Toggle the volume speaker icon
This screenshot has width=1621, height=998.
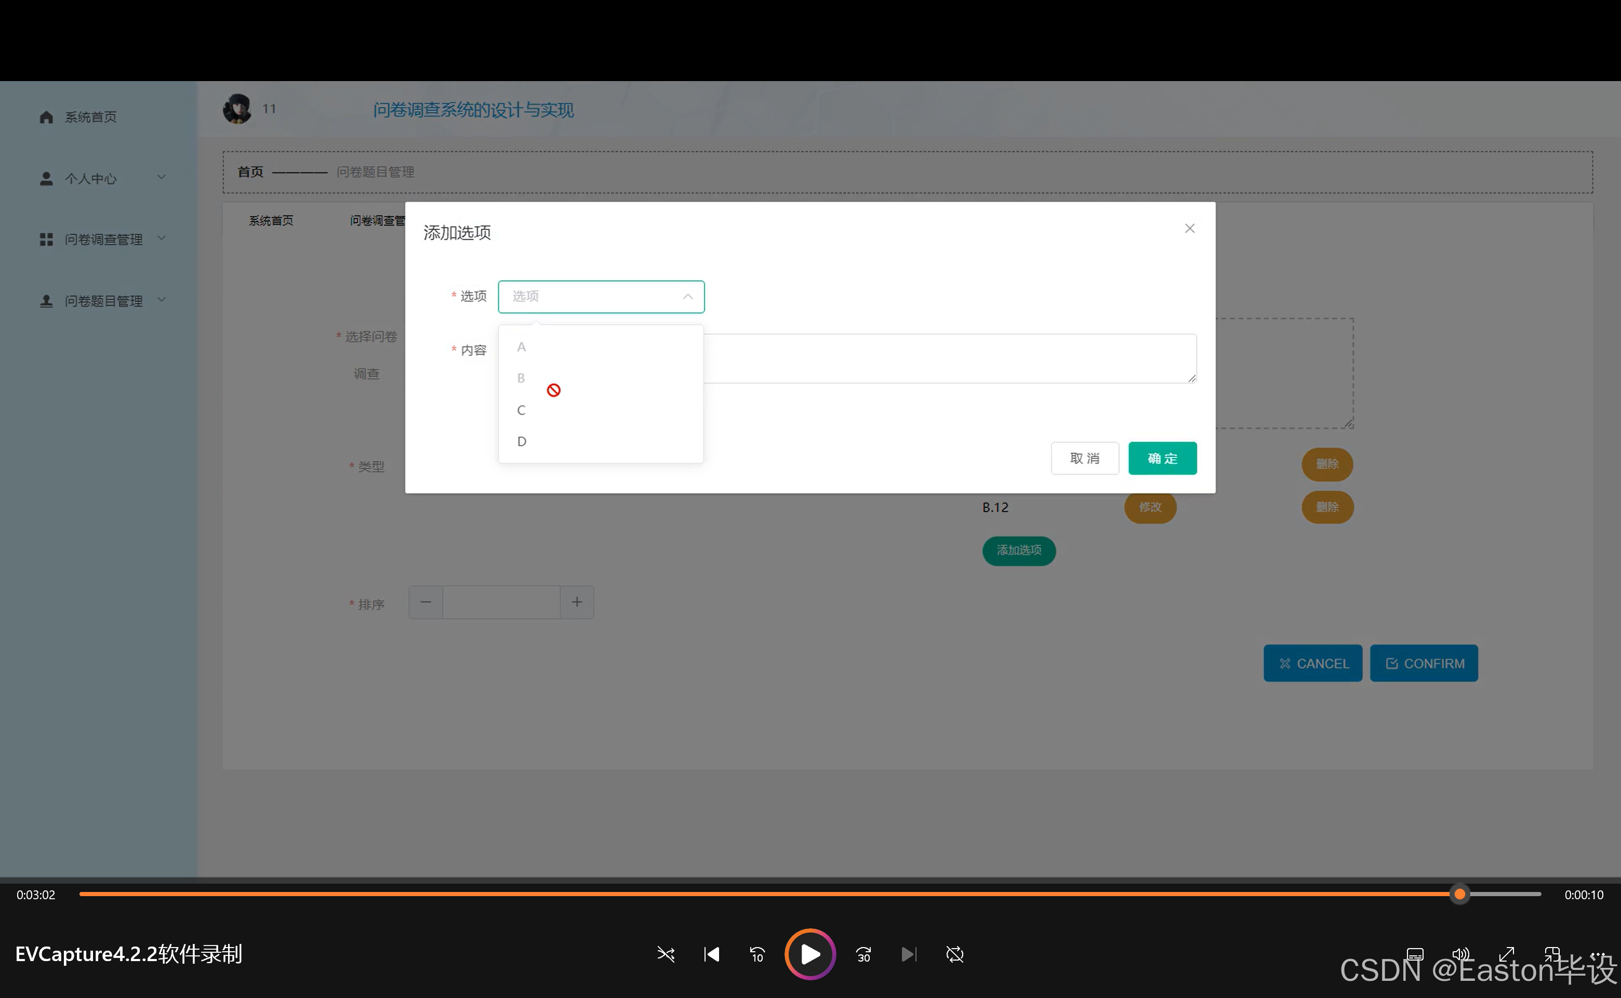tap(1460, 954)
